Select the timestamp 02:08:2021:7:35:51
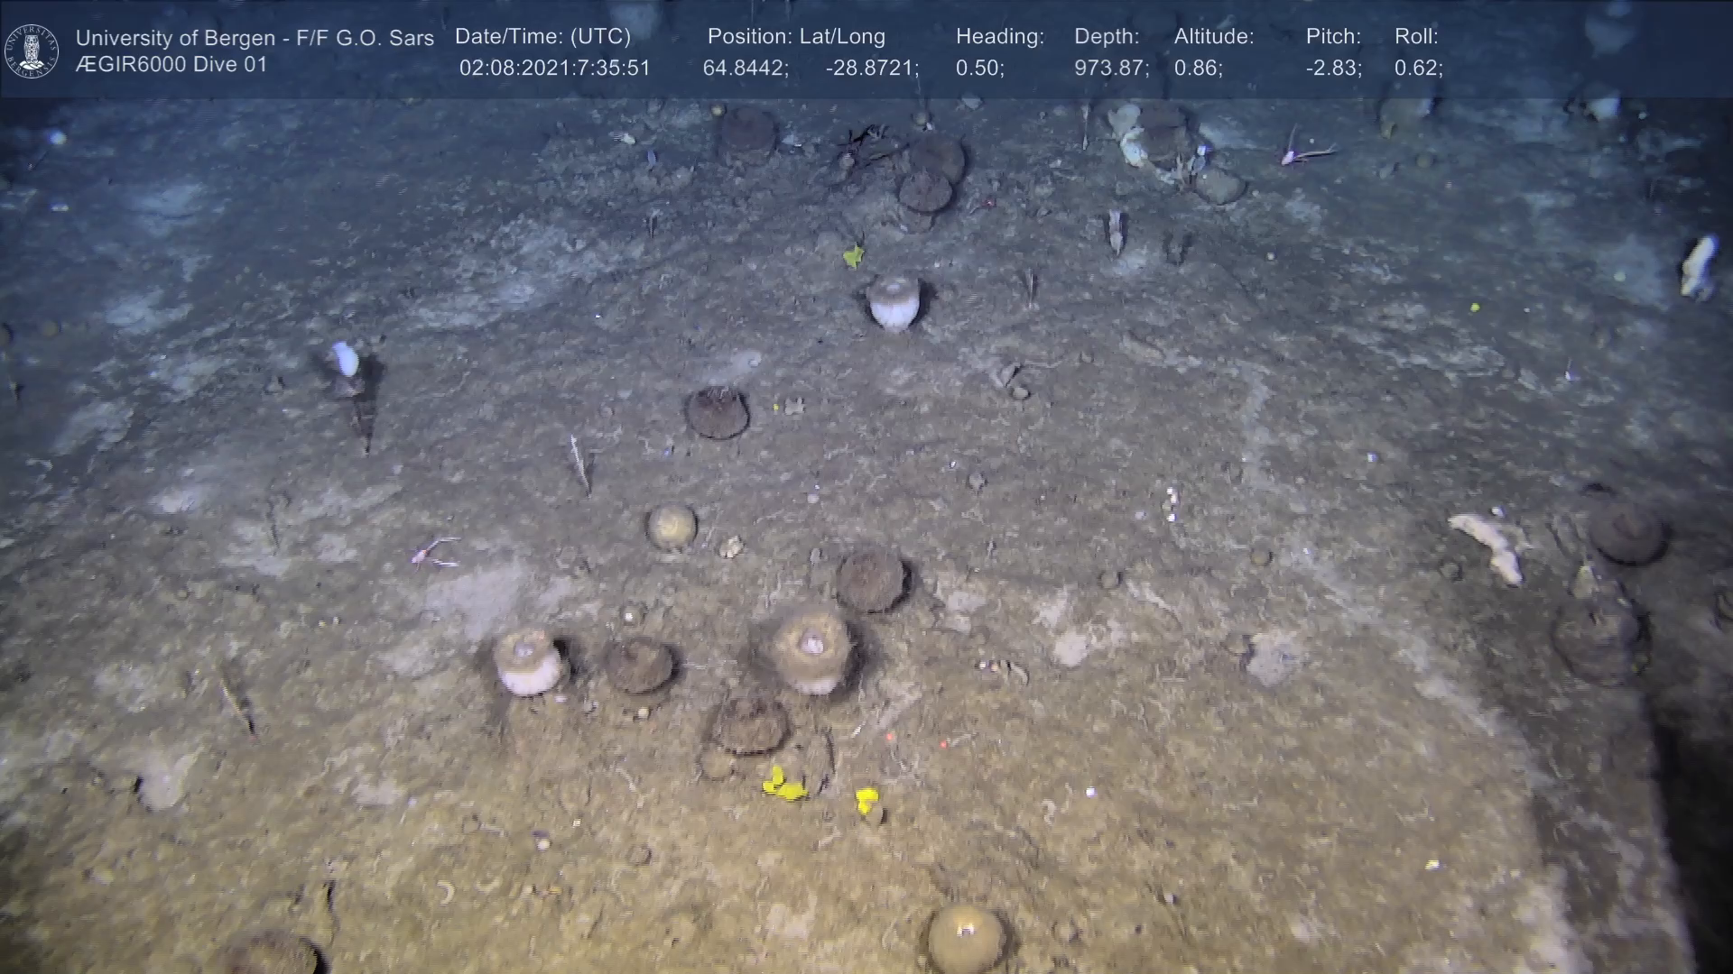1733x974 pixels. tap(554, 69)
